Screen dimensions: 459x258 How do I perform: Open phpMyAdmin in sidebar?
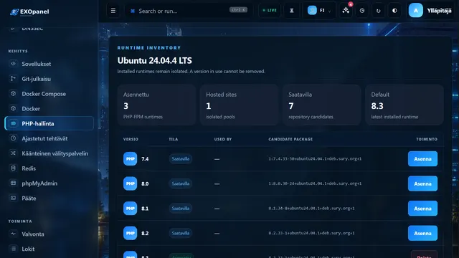49,183
